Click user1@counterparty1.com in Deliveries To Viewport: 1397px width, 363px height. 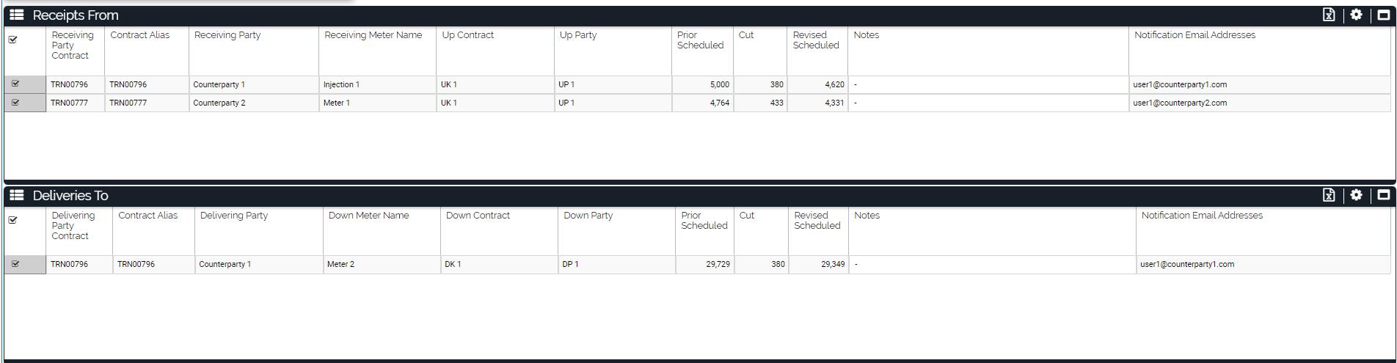(x=1186, y=264)
